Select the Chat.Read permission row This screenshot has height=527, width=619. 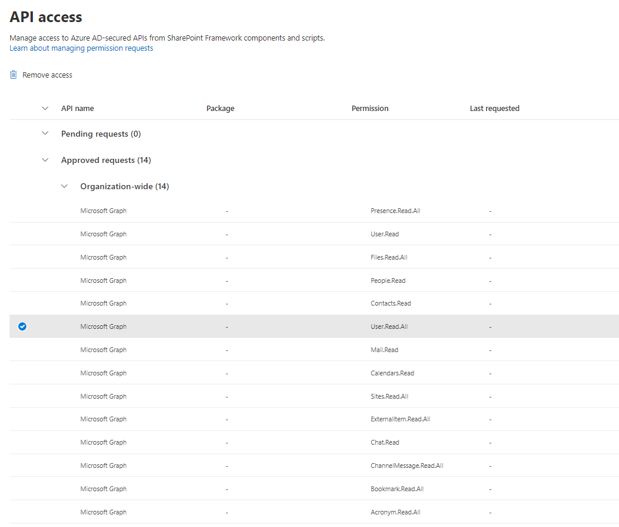[314, 443]
